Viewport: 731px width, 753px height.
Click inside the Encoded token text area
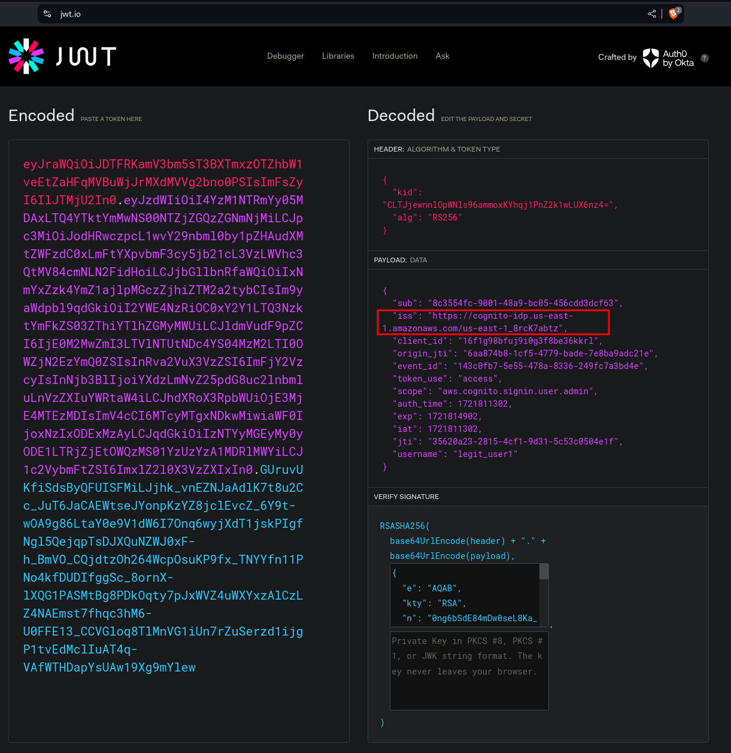pos(178,419)
